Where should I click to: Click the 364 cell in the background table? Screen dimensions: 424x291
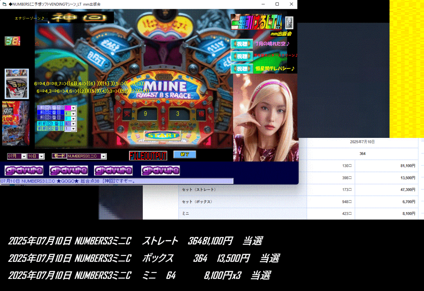(362, 154)
